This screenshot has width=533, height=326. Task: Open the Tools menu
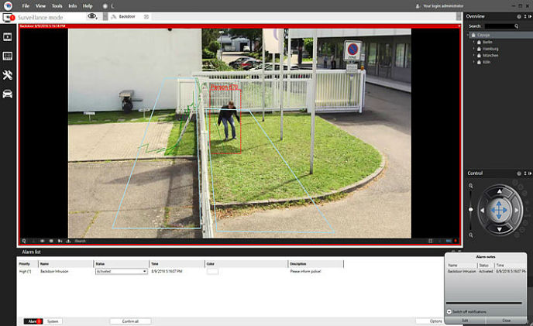57,5
